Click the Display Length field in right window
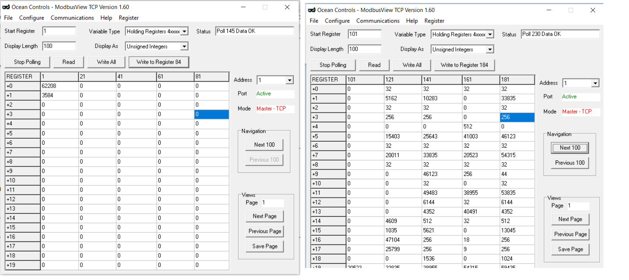629x280 pixels. [x=365, y=49]
